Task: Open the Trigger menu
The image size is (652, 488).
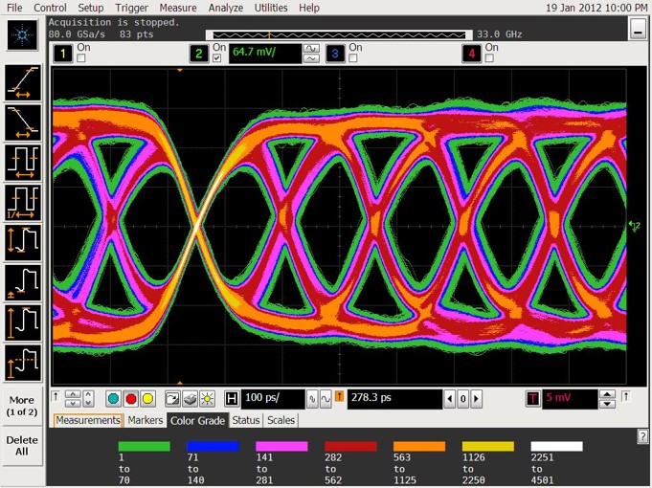Action: pos(131,8)
